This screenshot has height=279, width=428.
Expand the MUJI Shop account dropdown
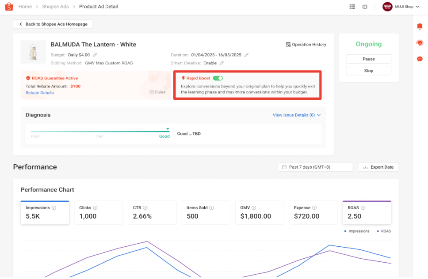pos(417,7)
